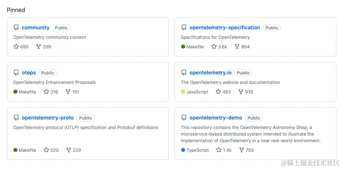
Task: Open the 935 forks of opentelemetry.io
Action: point(246,92)
